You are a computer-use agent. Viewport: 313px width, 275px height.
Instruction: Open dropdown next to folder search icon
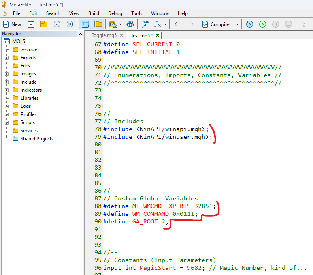(x=120, y=24)
